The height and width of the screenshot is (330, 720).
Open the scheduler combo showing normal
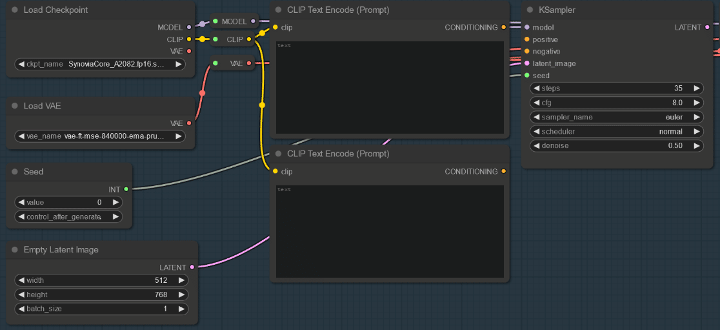pos(617,132)
